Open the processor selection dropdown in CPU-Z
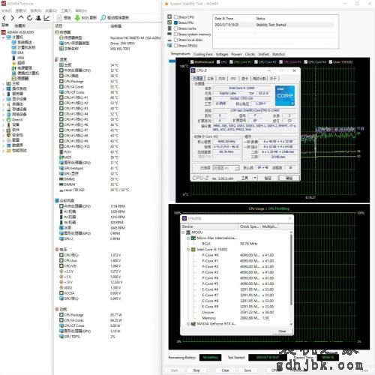 (226, 168)
